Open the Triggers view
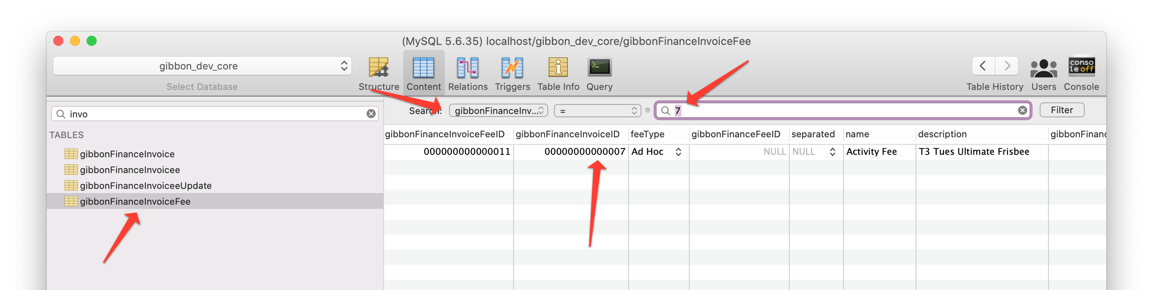 click(x=512, y=74)
